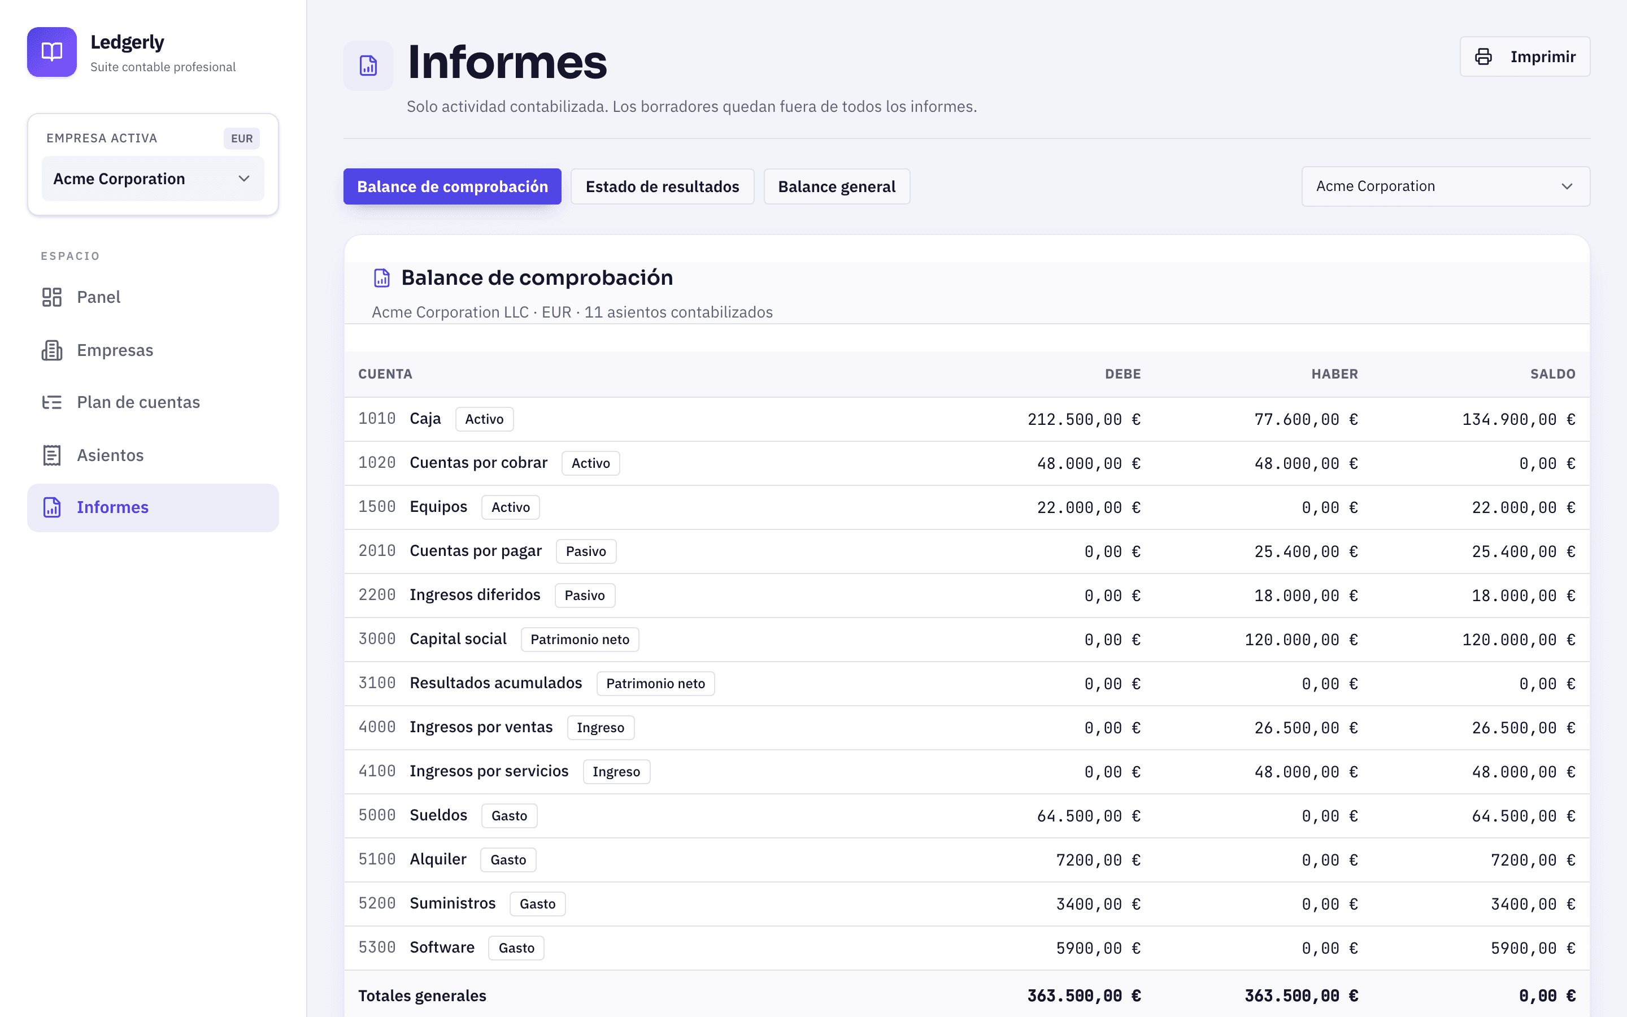Click the document icon next to Balance de comprobación title

click(382, 278)
